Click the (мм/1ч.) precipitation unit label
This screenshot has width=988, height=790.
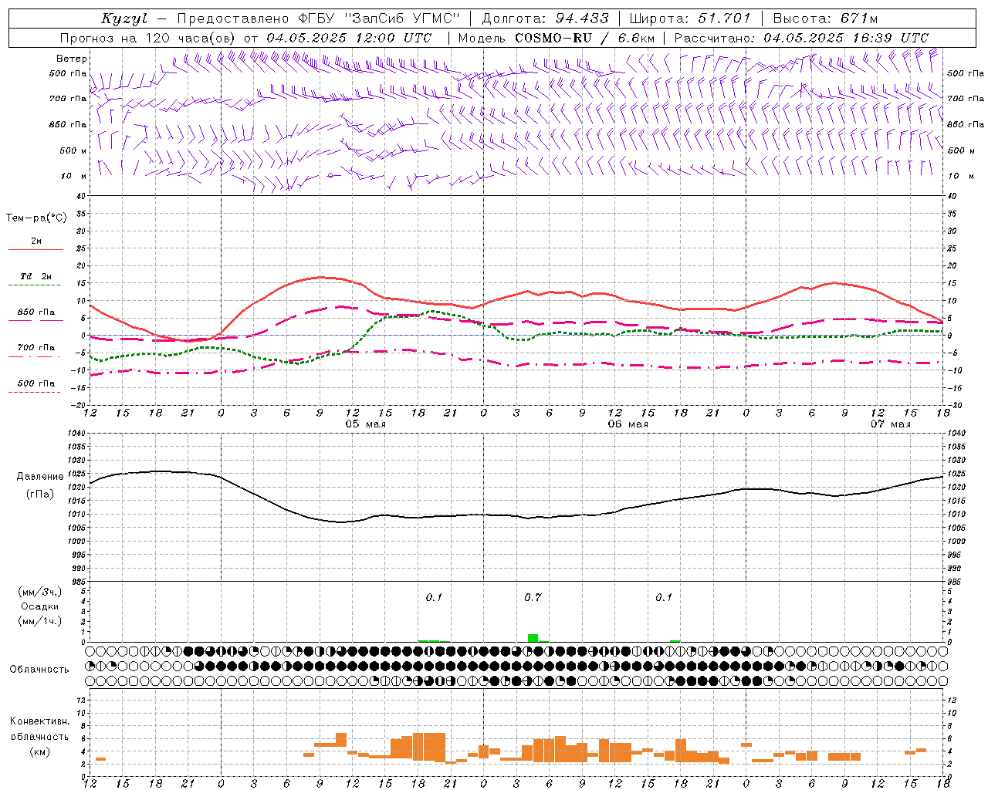(40, 621)
